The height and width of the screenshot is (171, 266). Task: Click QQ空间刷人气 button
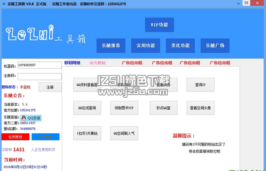(124, 133)
